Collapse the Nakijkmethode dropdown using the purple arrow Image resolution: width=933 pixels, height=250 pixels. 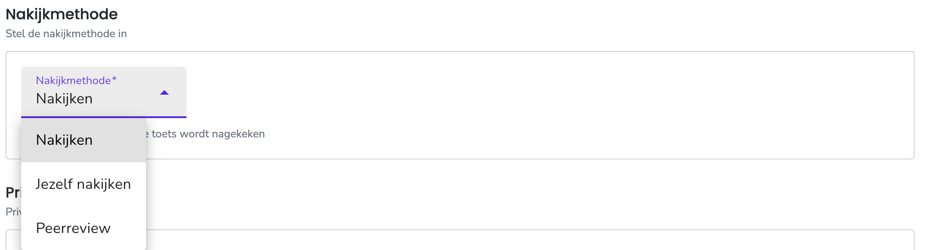click(x=164, y=93)
